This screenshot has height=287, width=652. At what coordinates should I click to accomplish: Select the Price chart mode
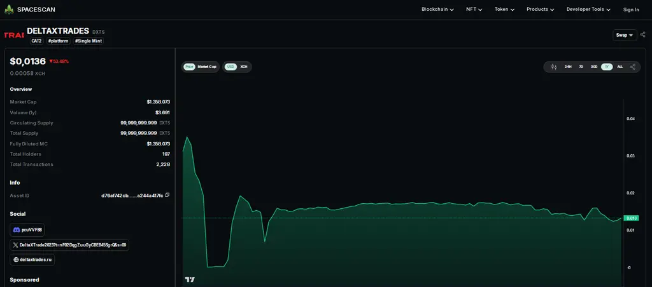189,67
